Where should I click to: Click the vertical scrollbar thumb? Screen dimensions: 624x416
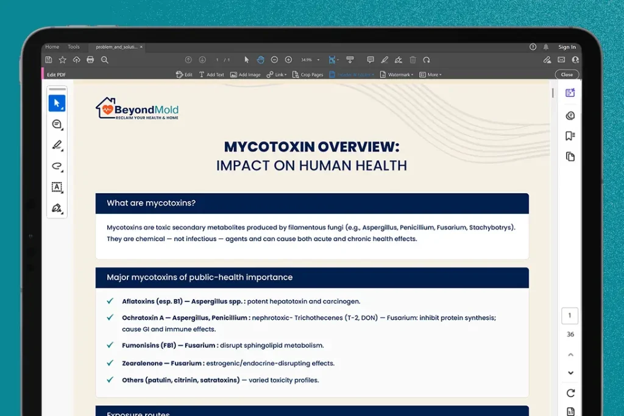(553, 93)
